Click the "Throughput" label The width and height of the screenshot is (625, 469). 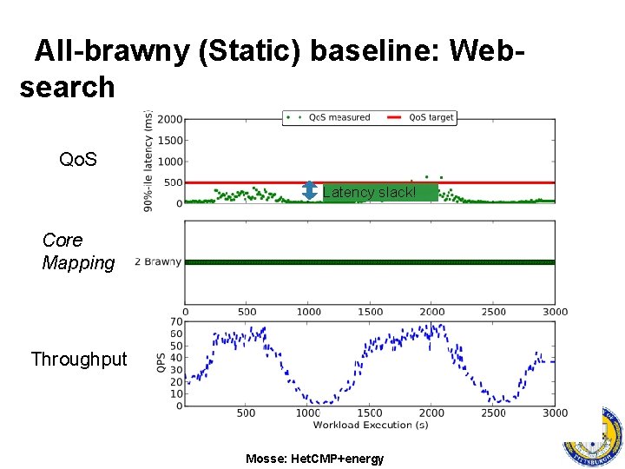pyautogui.click(x=79, y=359)
